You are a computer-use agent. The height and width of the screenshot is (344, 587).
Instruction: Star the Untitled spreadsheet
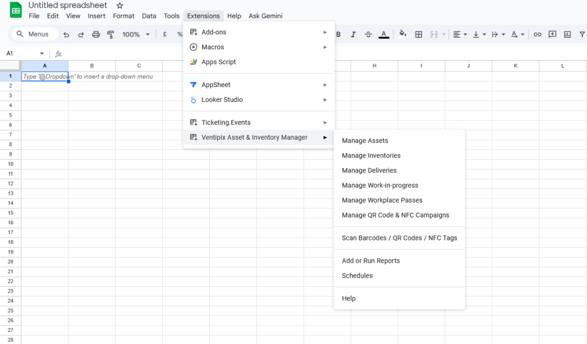[120, 6]
